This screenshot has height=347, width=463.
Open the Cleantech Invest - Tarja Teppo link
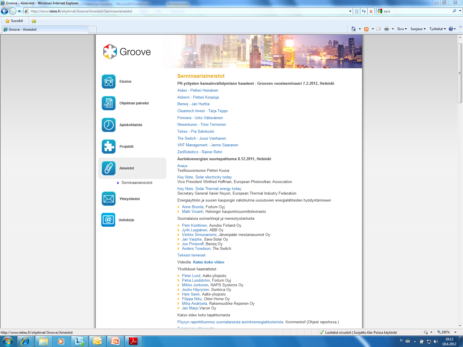203,111
